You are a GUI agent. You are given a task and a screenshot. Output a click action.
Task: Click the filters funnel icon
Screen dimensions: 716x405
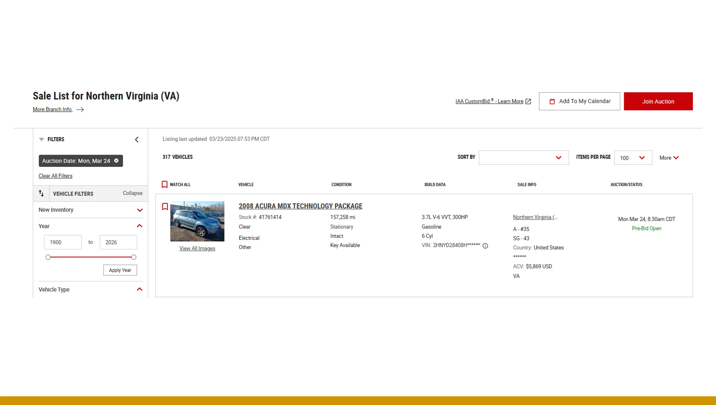point(41,140)
